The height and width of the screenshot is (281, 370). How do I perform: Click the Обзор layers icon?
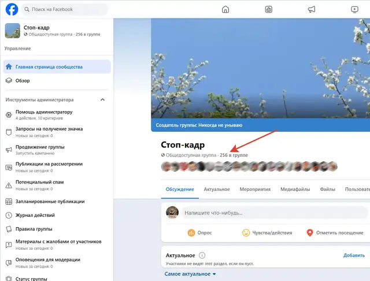coord(9,80)
